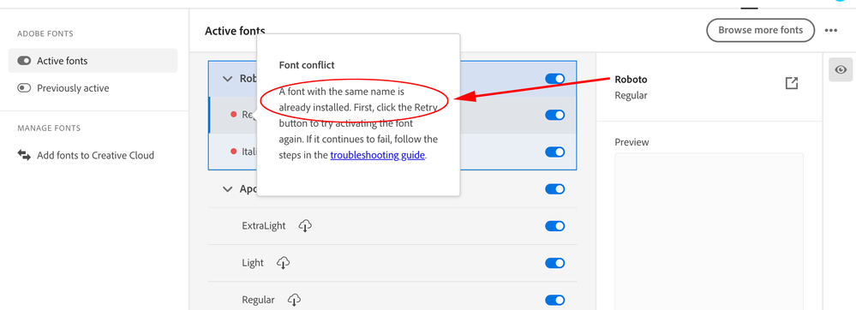Click the red error dot beside Italic
The image size is (856, 310).
(234, 152)
